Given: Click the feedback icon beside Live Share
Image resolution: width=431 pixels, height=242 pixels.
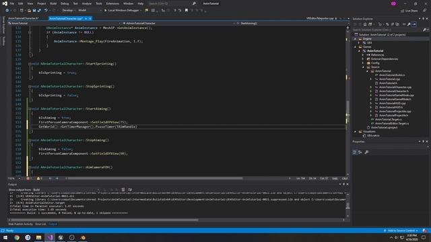Looking at the screenshot, I should [x=425, y=11].
